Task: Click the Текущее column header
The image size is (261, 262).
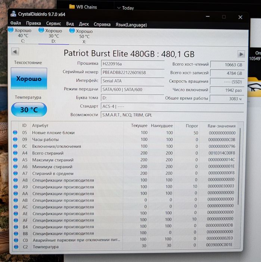Action: [139, 125]
